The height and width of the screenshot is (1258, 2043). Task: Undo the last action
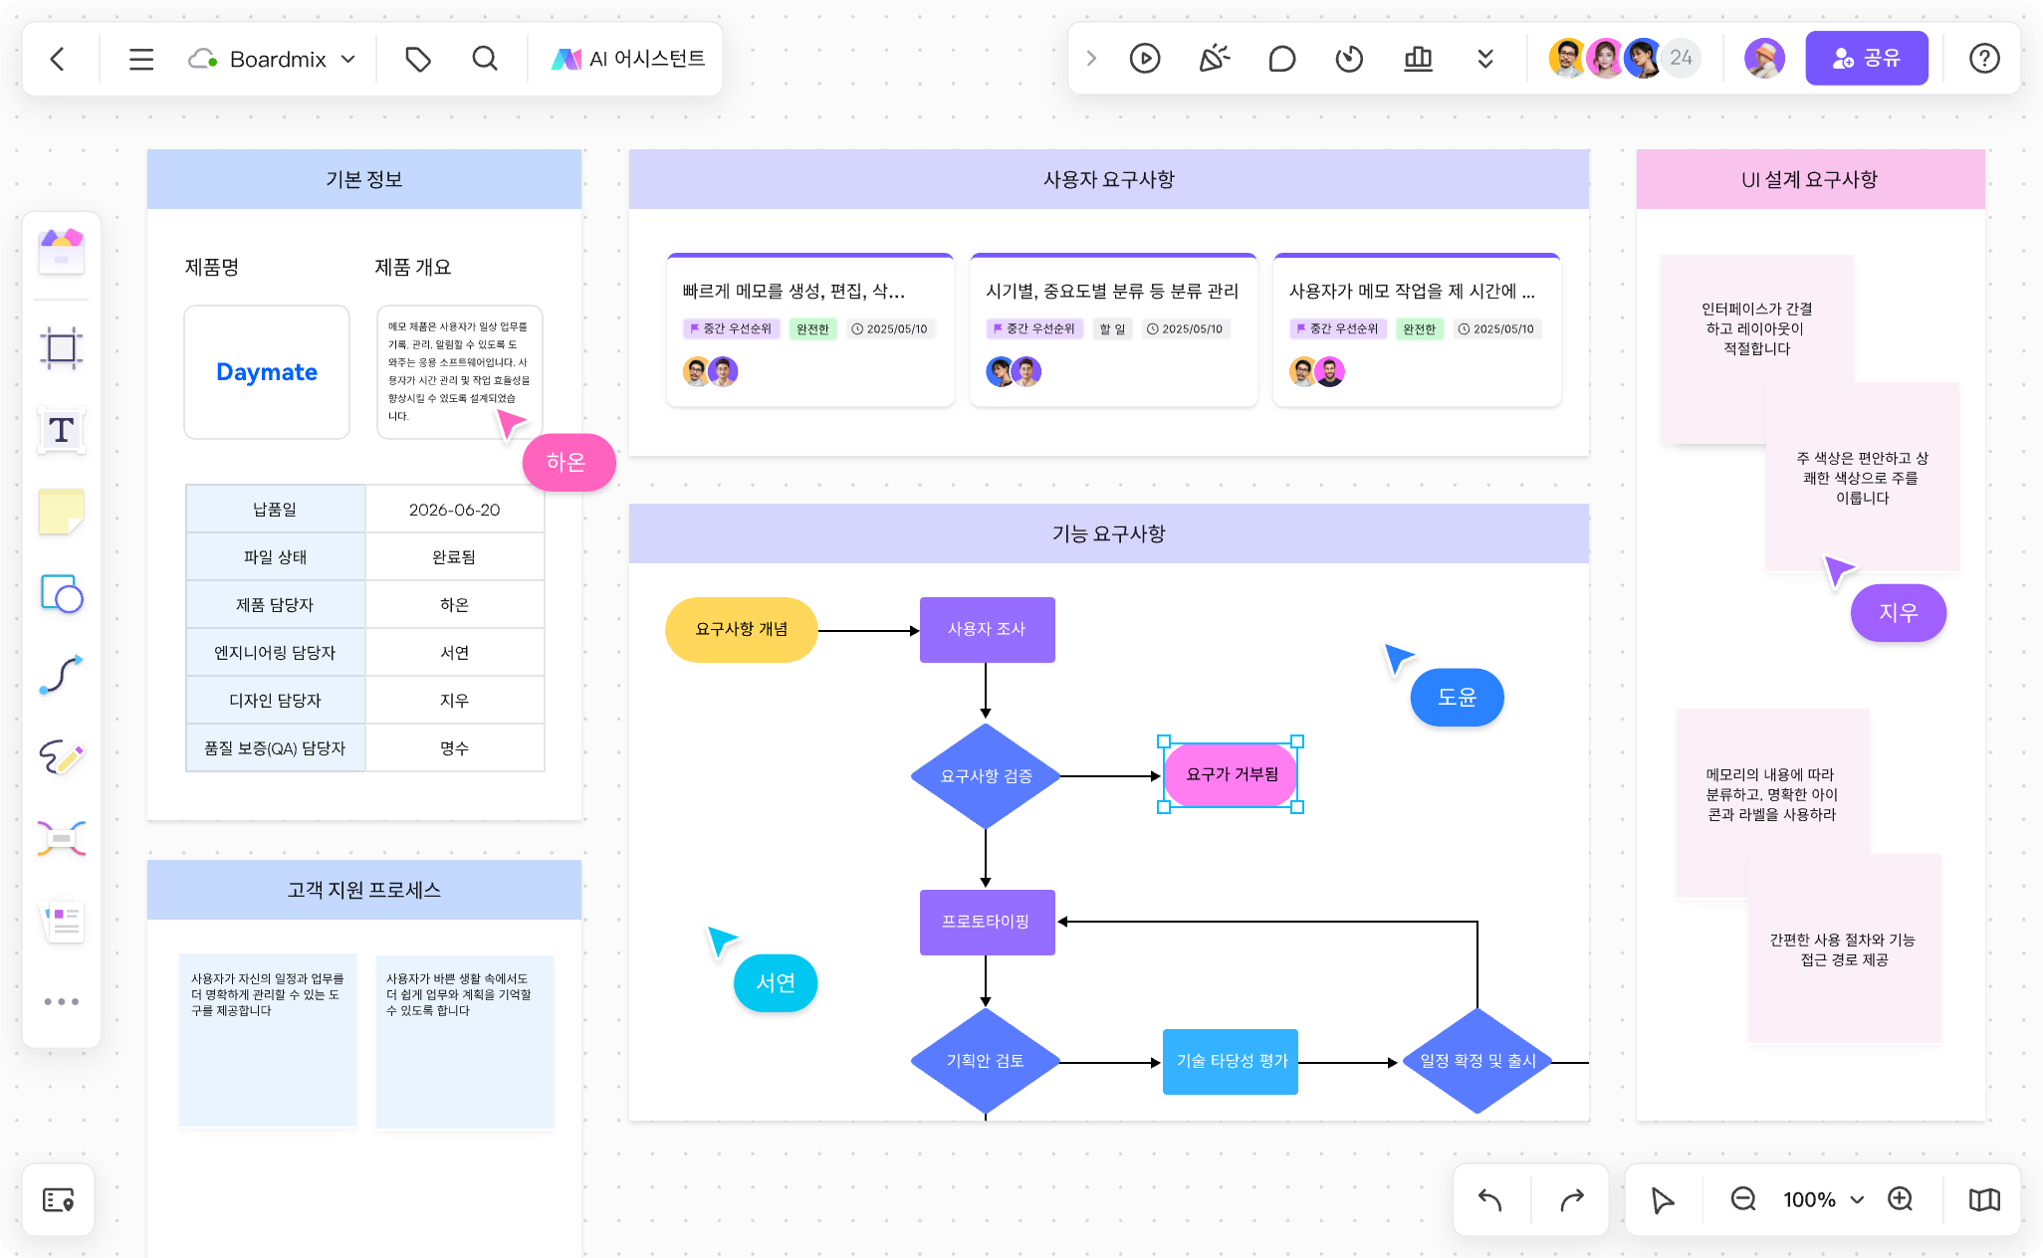pos(1490,1200)
